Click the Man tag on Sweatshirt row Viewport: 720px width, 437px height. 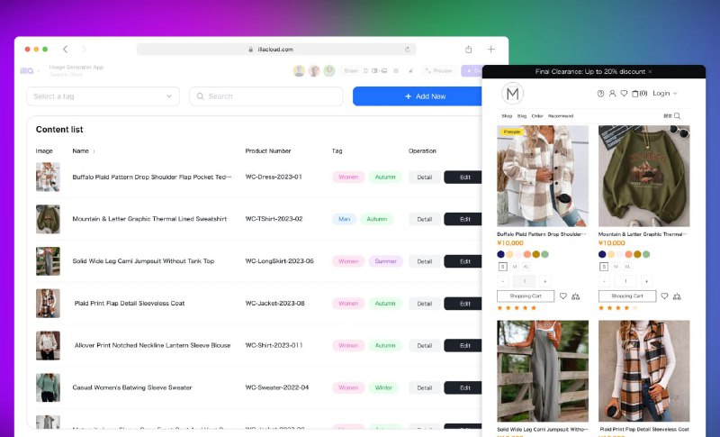(x=345, y=219)
